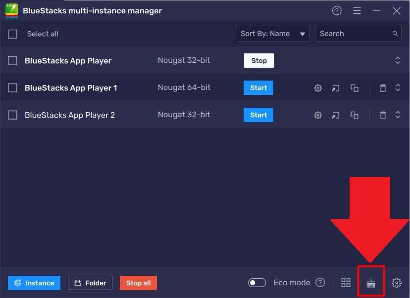Open settings gear for App Player 2
This screenshot has height=298, width=410.
pos(318,115)
